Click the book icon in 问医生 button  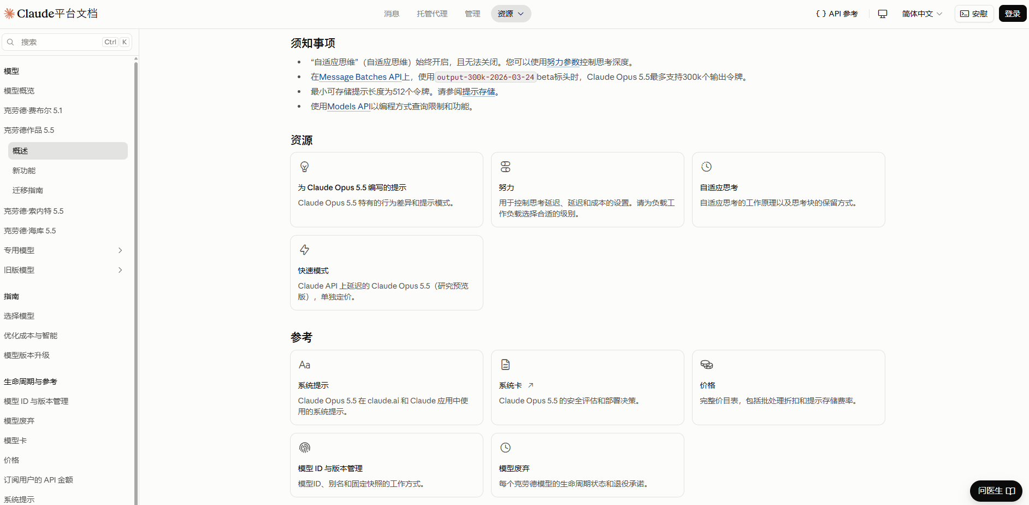[1010, 491]
